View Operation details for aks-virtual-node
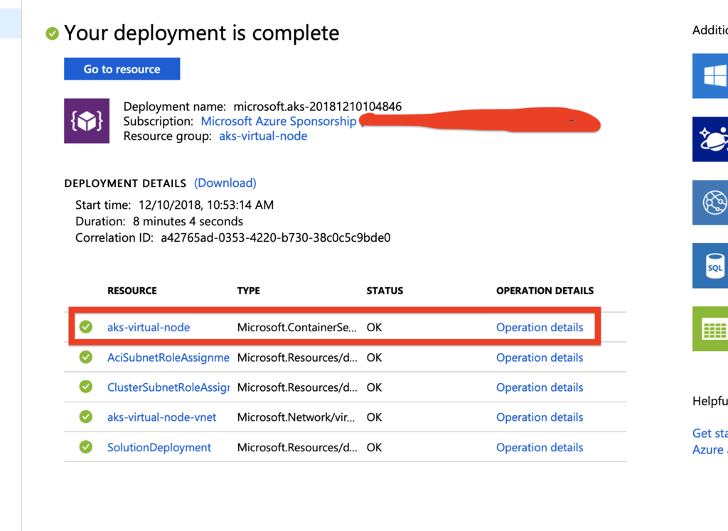The image size is (728, 531). click(540, 328)
